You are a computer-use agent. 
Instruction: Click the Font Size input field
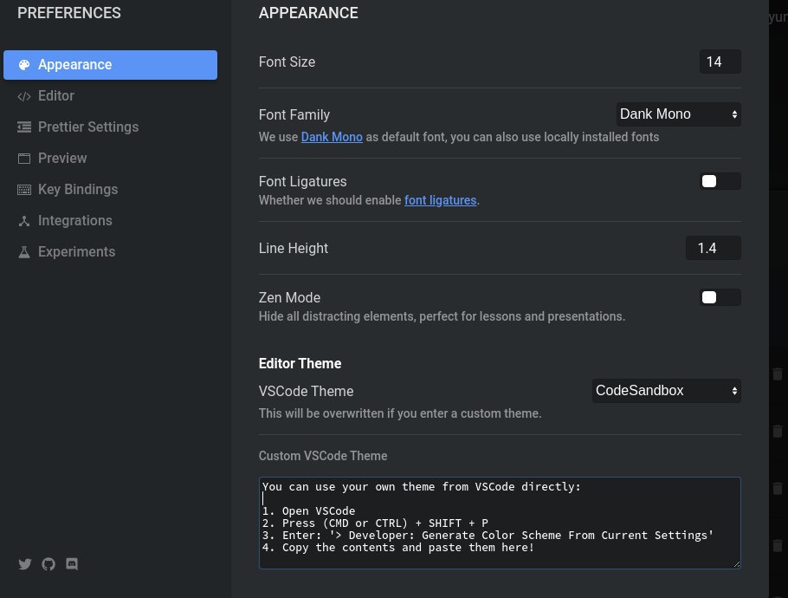720,62
